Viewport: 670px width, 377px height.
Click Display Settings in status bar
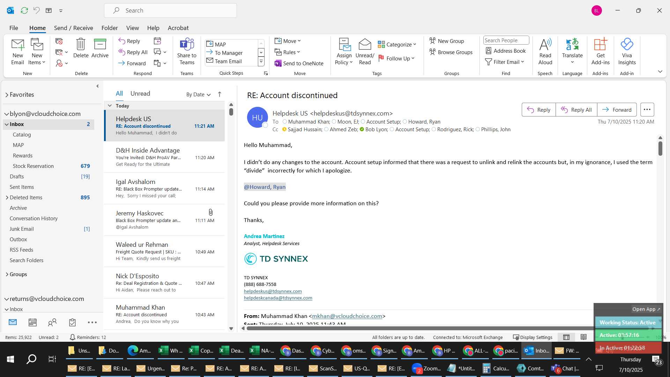(533, 337)
